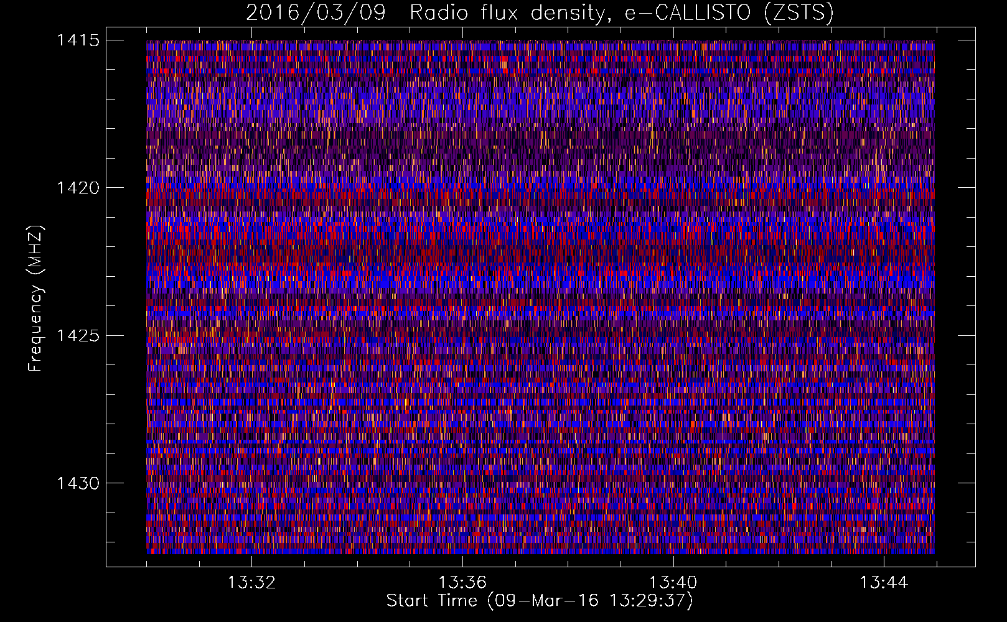Image resolution: width=1007 pixels, height=622 pixels.
Task: Click the 13:36 time tick label
Action: click(462, 583)
